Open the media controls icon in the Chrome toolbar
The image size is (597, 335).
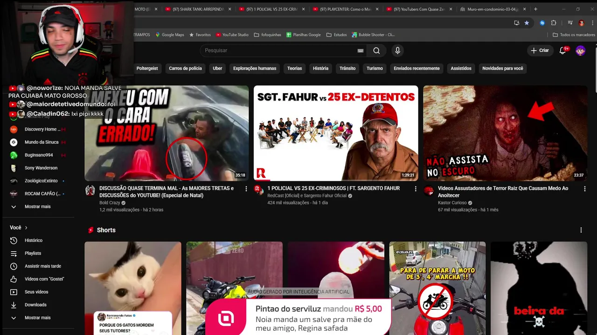click(570, 23)
